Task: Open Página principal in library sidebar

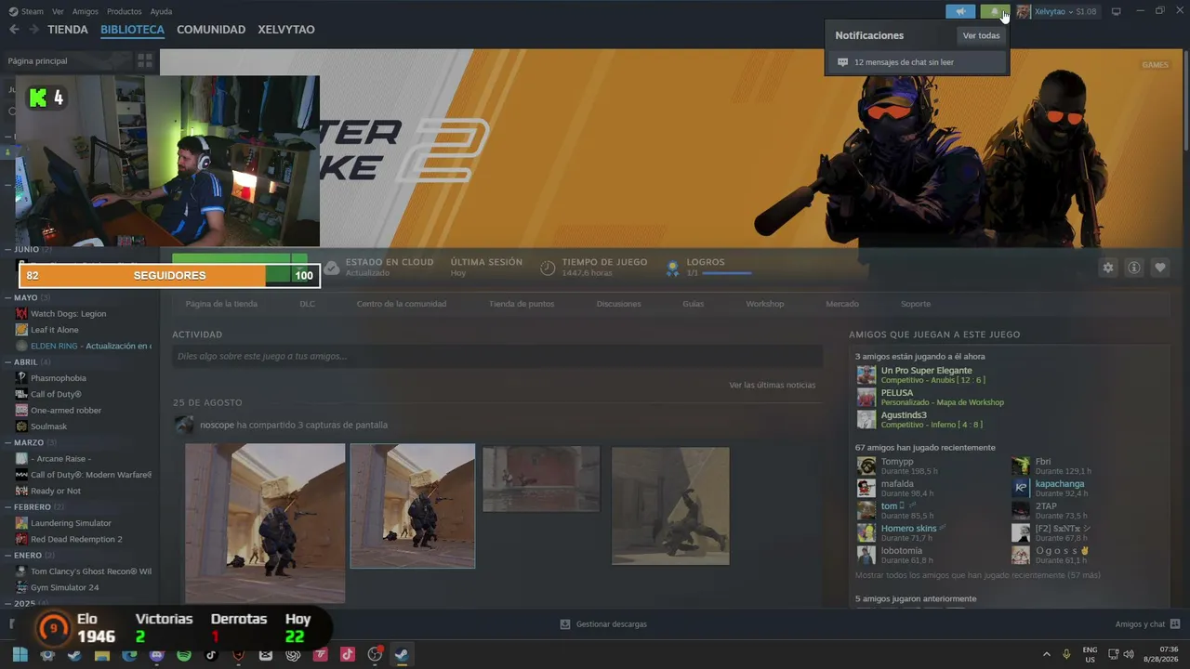Action: pyautogui.click(x=37, y=60)
